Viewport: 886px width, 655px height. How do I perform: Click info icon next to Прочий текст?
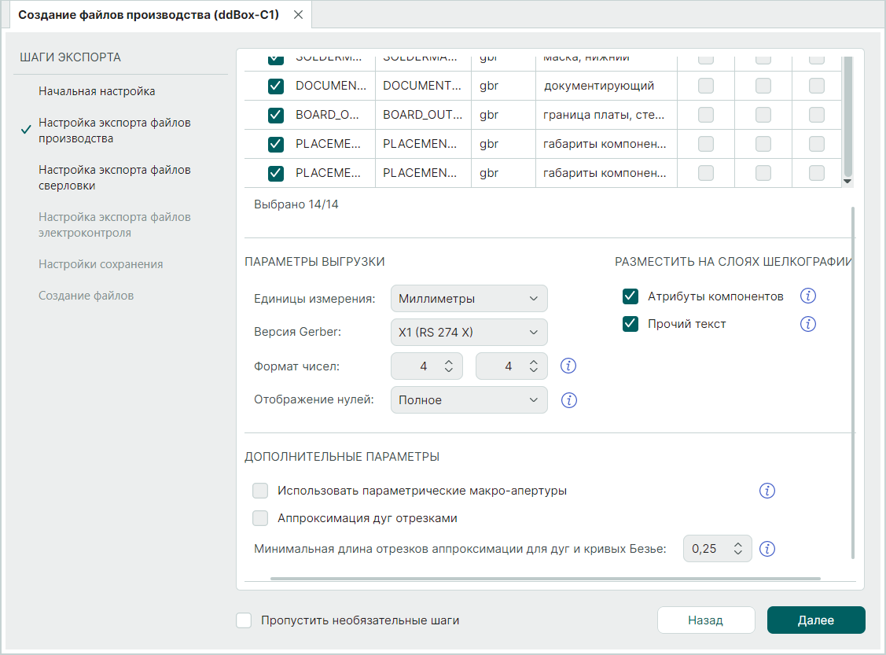pos(808,324)
